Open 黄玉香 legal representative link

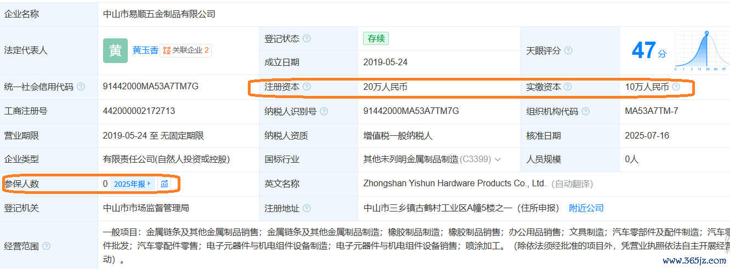pyautogui.click(x=145, y=50)
